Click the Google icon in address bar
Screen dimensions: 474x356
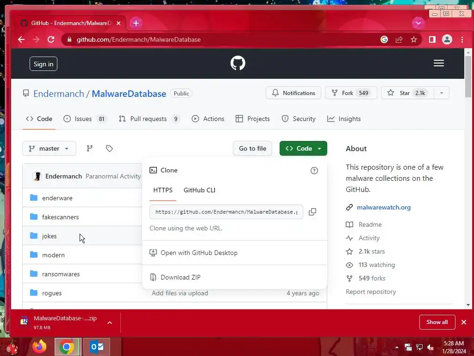coord(384,39)
